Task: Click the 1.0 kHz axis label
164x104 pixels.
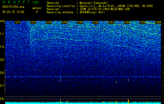Action: [x=2, y=47]
